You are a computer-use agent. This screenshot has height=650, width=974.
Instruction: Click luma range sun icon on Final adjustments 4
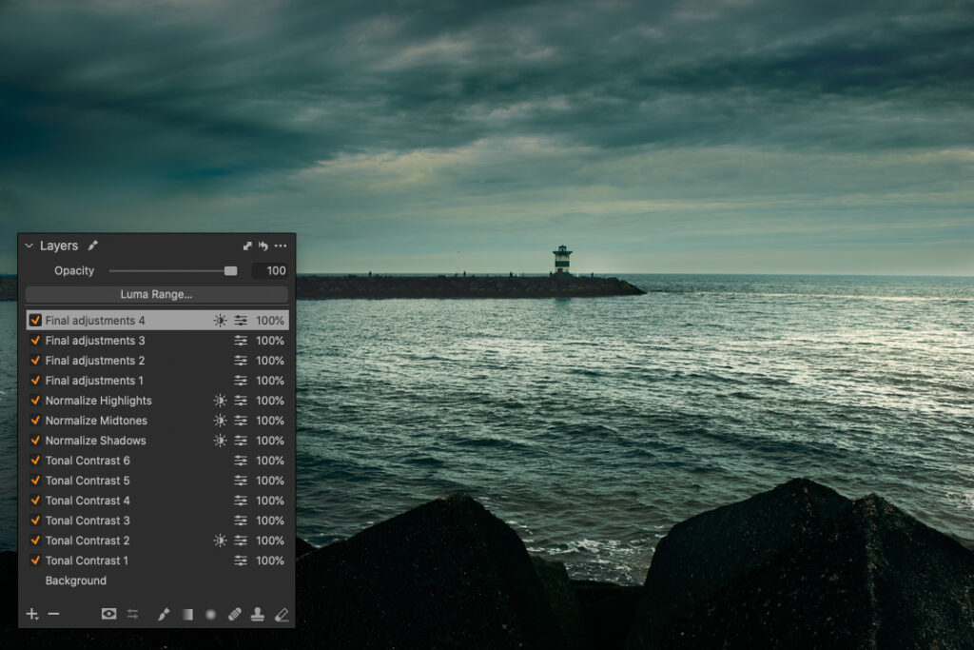[220, 321]
